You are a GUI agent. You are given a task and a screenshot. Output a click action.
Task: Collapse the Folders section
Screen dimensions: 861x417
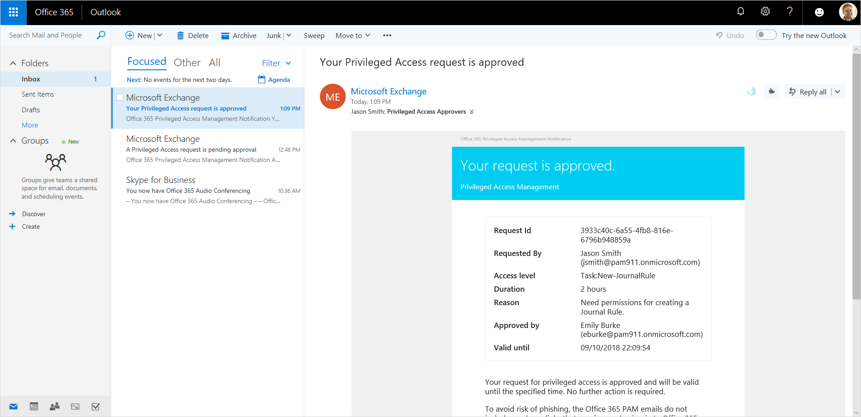[x=13, y=64]
